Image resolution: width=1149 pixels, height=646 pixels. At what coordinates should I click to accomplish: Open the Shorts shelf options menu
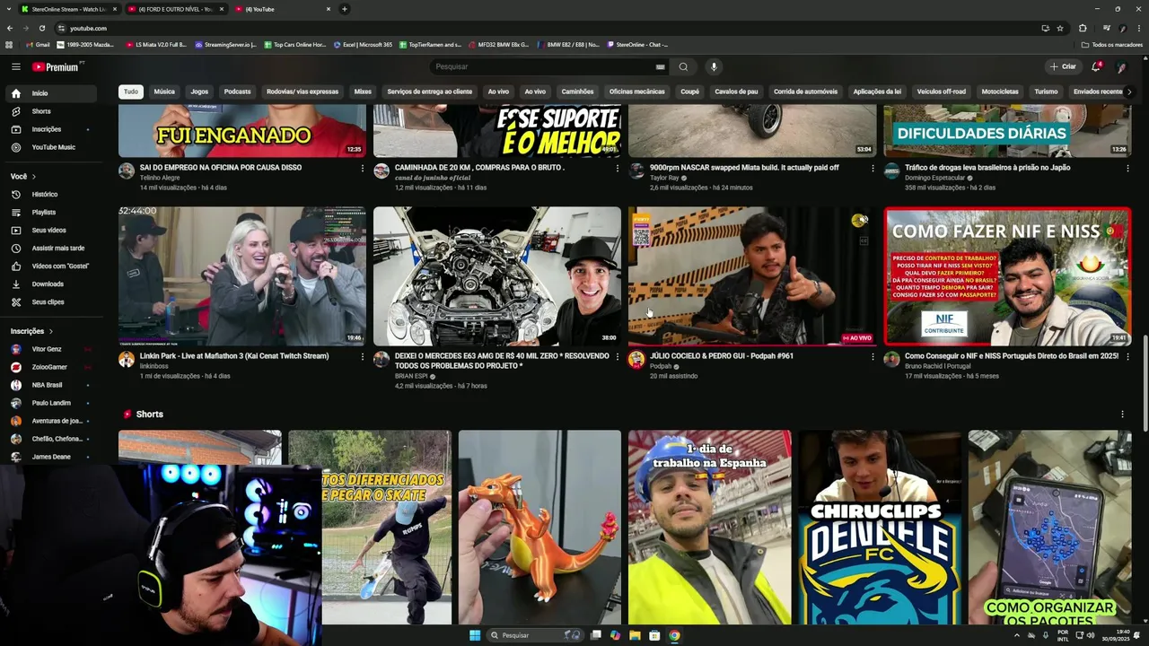coord(1122,415)
